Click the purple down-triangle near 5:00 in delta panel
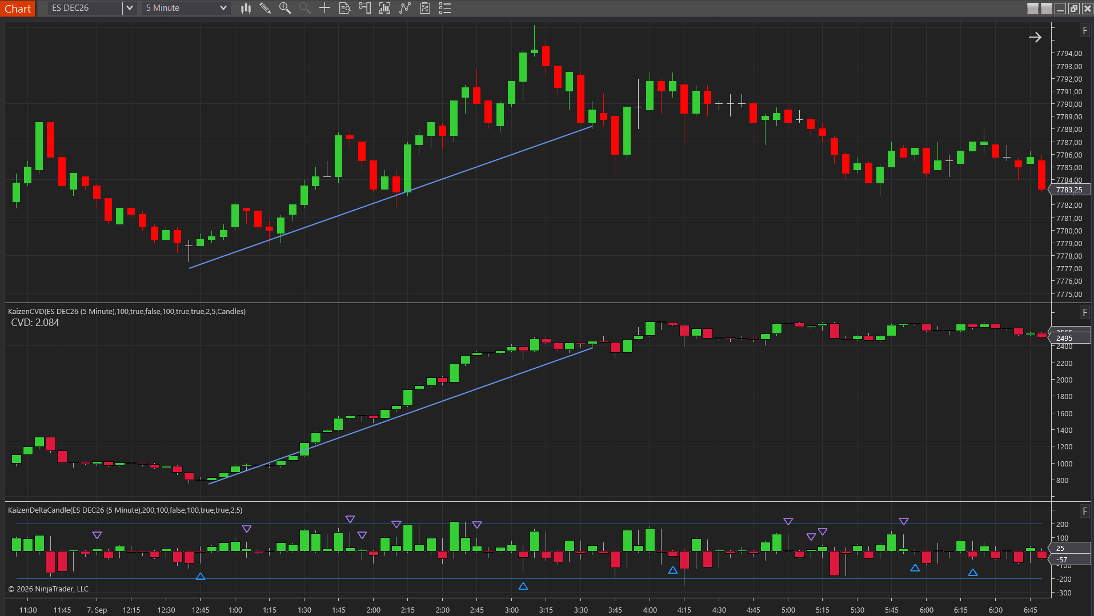Image resolution: width=1094 pixels, height=616 pixels. pyautogui.click(x=788, y=521)
